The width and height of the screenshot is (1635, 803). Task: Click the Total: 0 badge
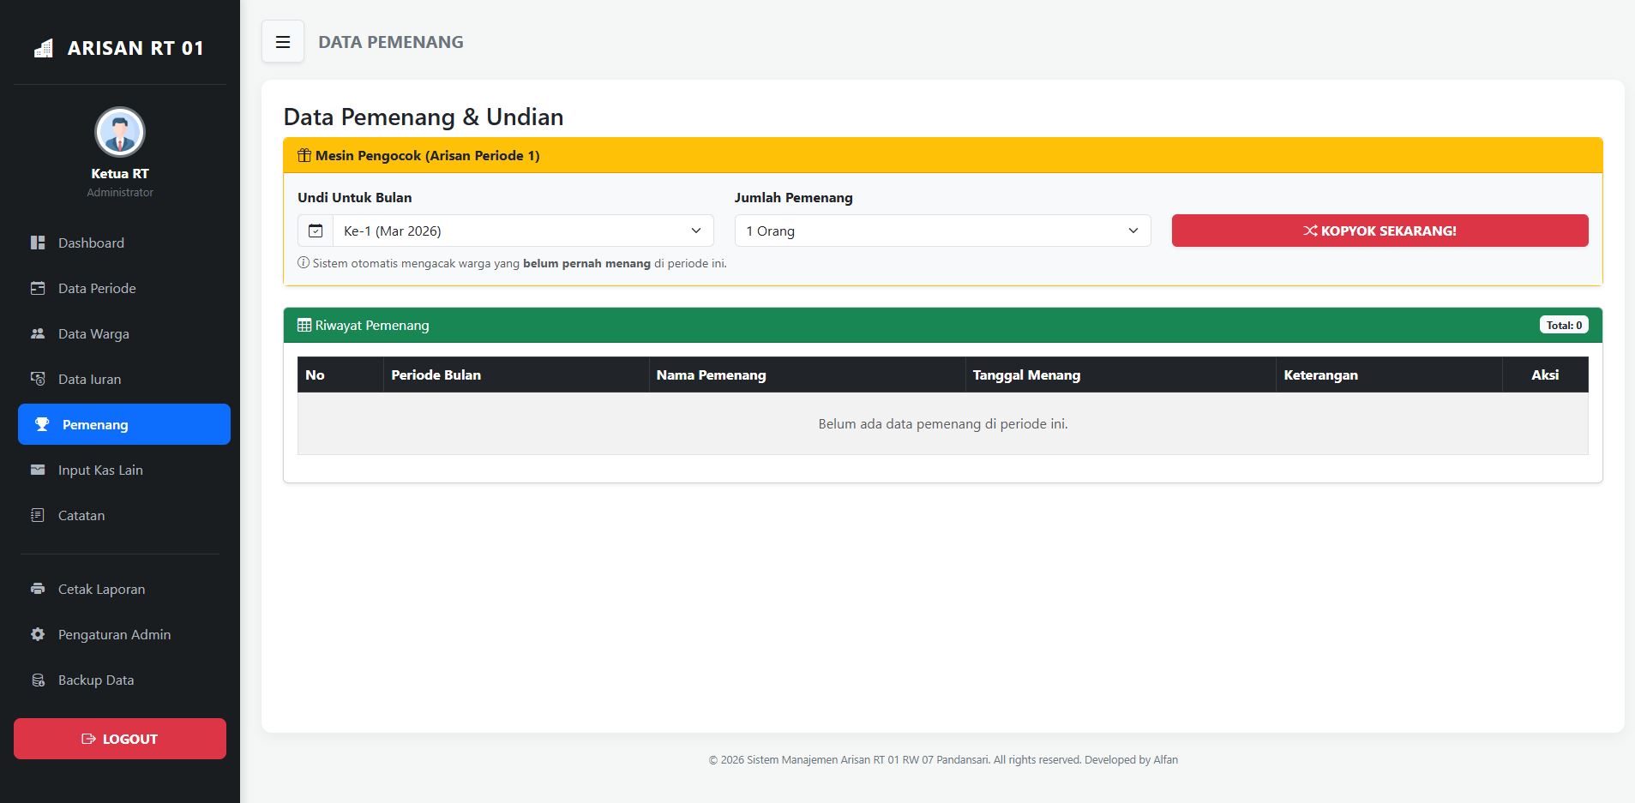click(x=1563, y=325)
